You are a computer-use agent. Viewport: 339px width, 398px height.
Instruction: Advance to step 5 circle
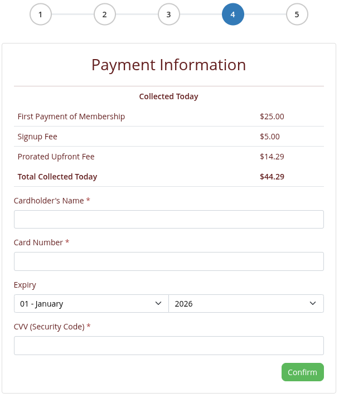[297, 14]
